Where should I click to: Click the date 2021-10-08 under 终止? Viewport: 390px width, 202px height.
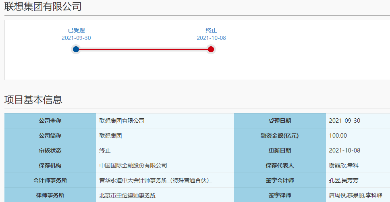tap(211, 38)
